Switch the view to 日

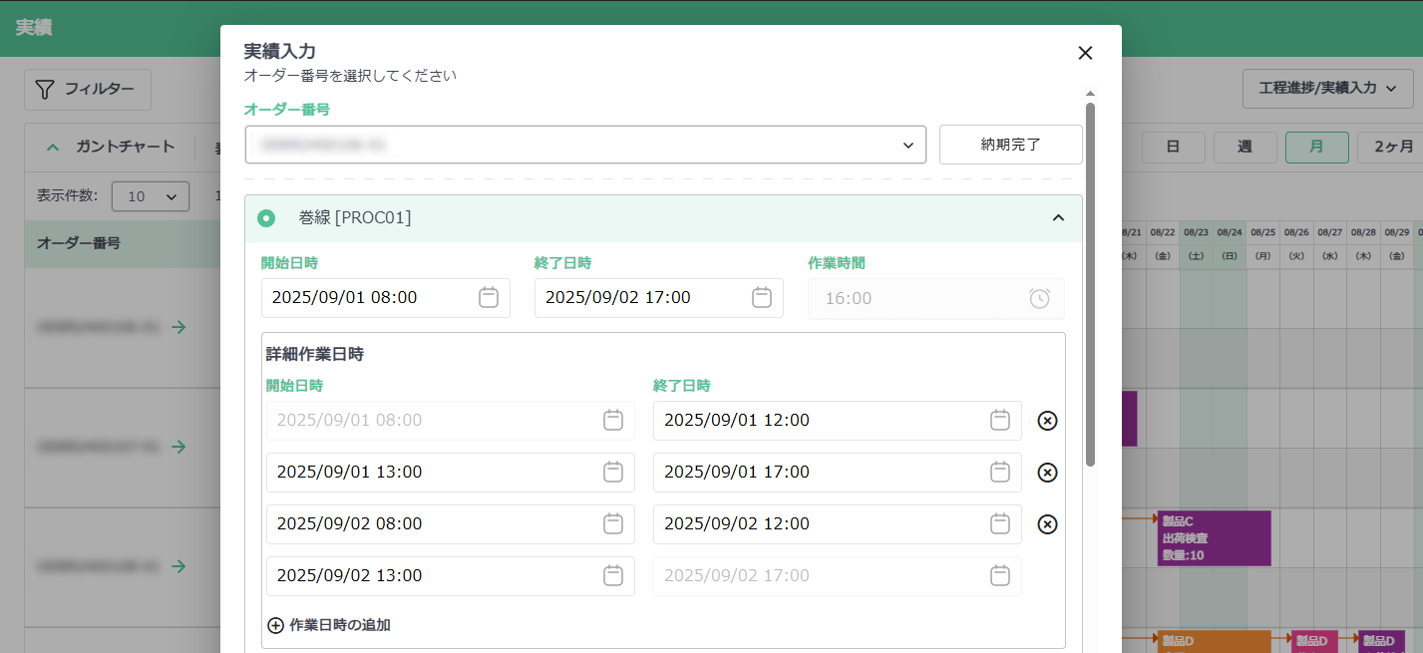click(x=1173, y=148)
